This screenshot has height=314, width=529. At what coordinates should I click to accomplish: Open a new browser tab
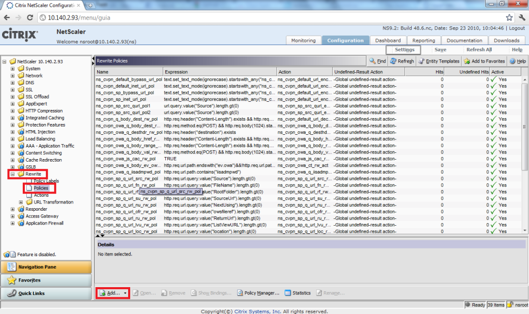click(90, 5)
